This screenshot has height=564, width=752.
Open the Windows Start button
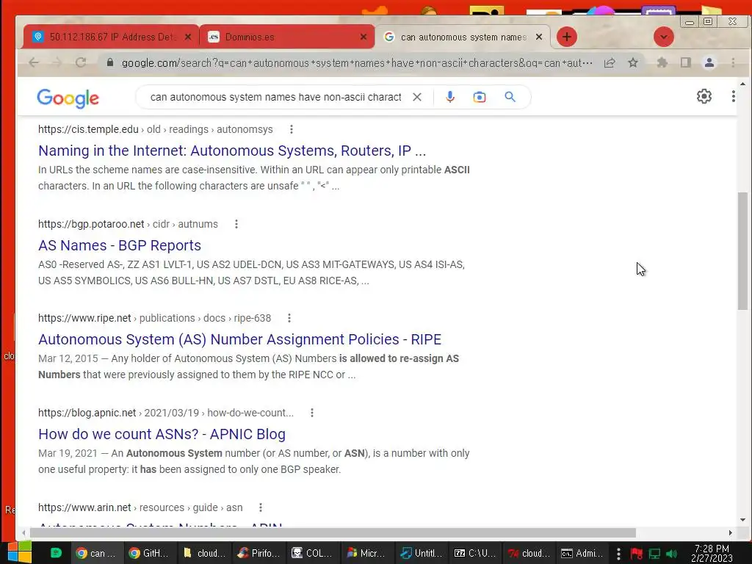(19, 552)
